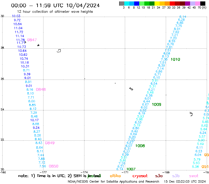209x184 pixels.
Task: Click the wave height value 6.11
Action: click(x=199, y=147)
